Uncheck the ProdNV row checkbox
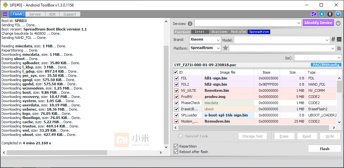This screenshot has width=344, height=168. coord(176,97)
